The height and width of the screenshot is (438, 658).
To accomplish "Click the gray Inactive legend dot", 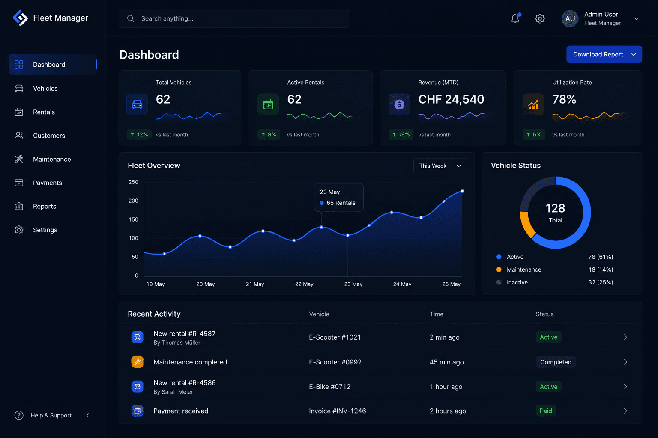I will point(499,282).
